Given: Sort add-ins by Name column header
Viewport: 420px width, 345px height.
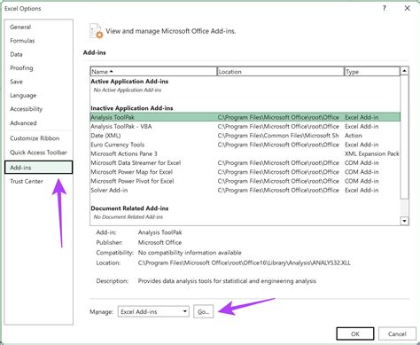Looking at the screenshot, I should tap(153, 72).
